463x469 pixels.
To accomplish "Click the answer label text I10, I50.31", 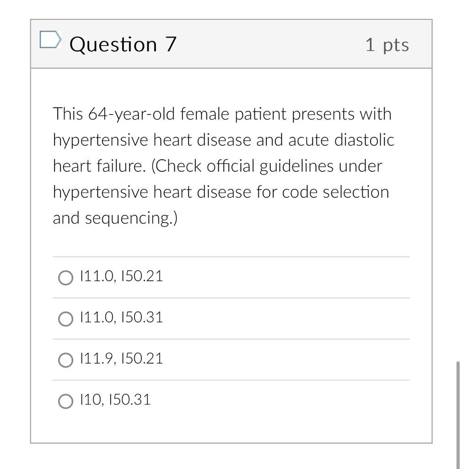I will click(x=115, y=399).
